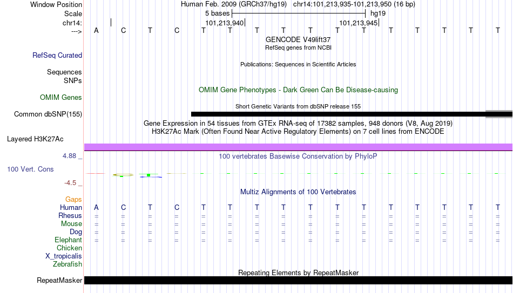Click 'Multiz Alignments of 100 Vertebrates' title

click(x=298, y=192)
